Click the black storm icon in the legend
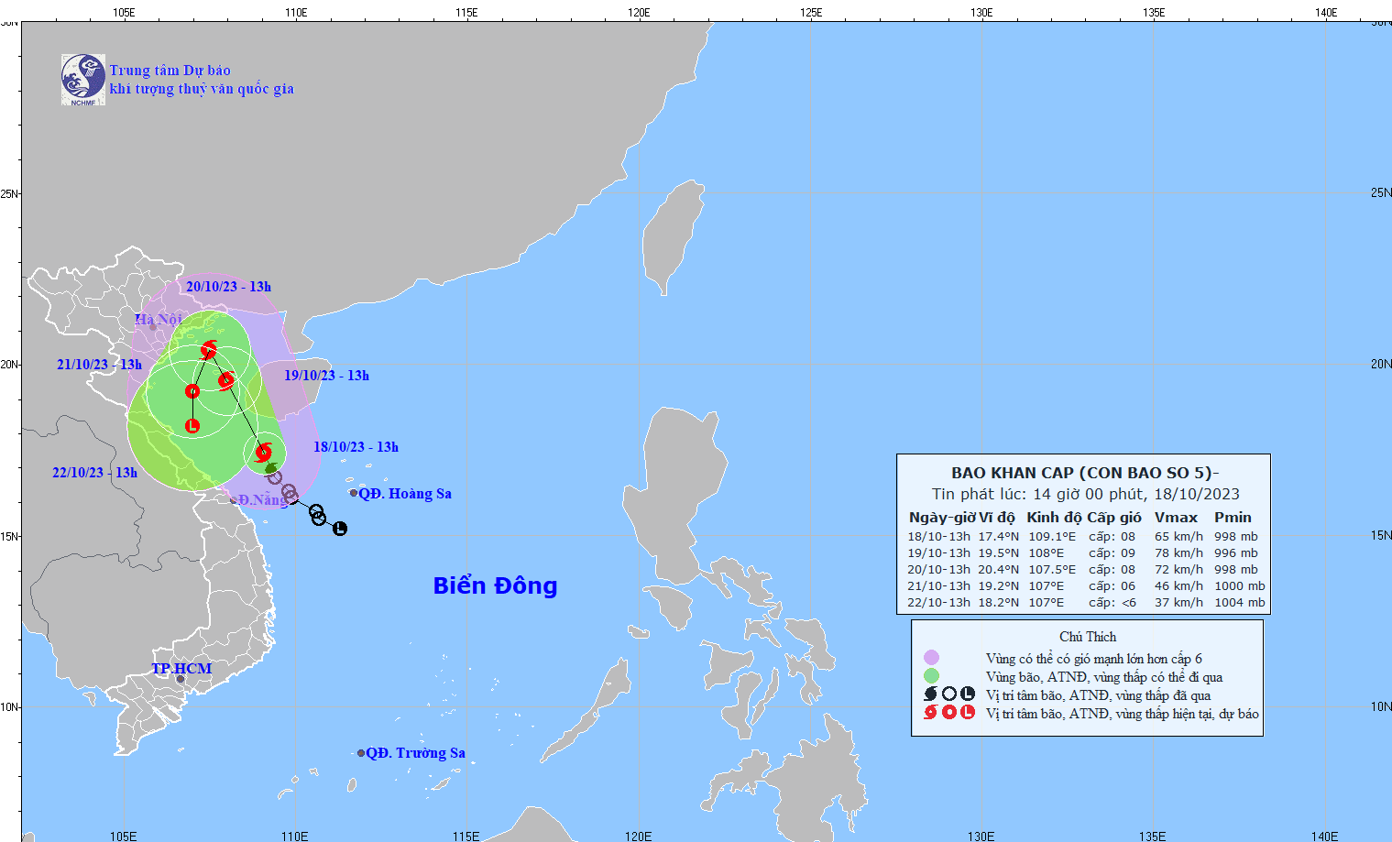The width and height of the screenshot is (1392, 842). click(x=931, y=694)
